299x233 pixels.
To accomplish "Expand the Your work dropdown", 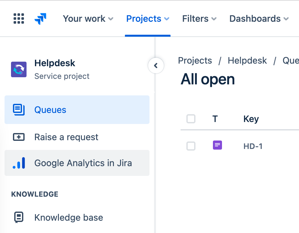I will [88, 19].
